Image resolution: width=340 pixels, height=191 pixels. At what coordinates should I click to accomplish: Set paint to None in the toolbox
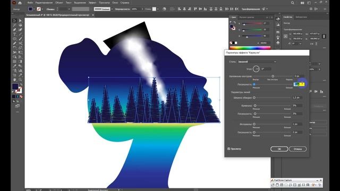point(21,97)
